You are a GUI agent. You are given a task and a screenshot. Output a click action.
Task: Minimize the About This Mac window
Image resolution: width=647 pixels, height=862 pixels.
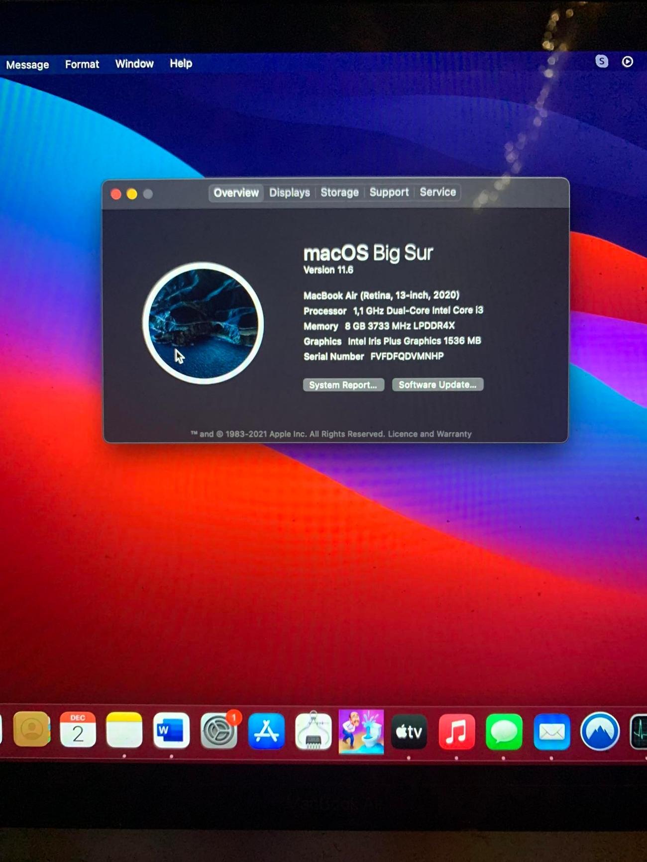(132, 194)
